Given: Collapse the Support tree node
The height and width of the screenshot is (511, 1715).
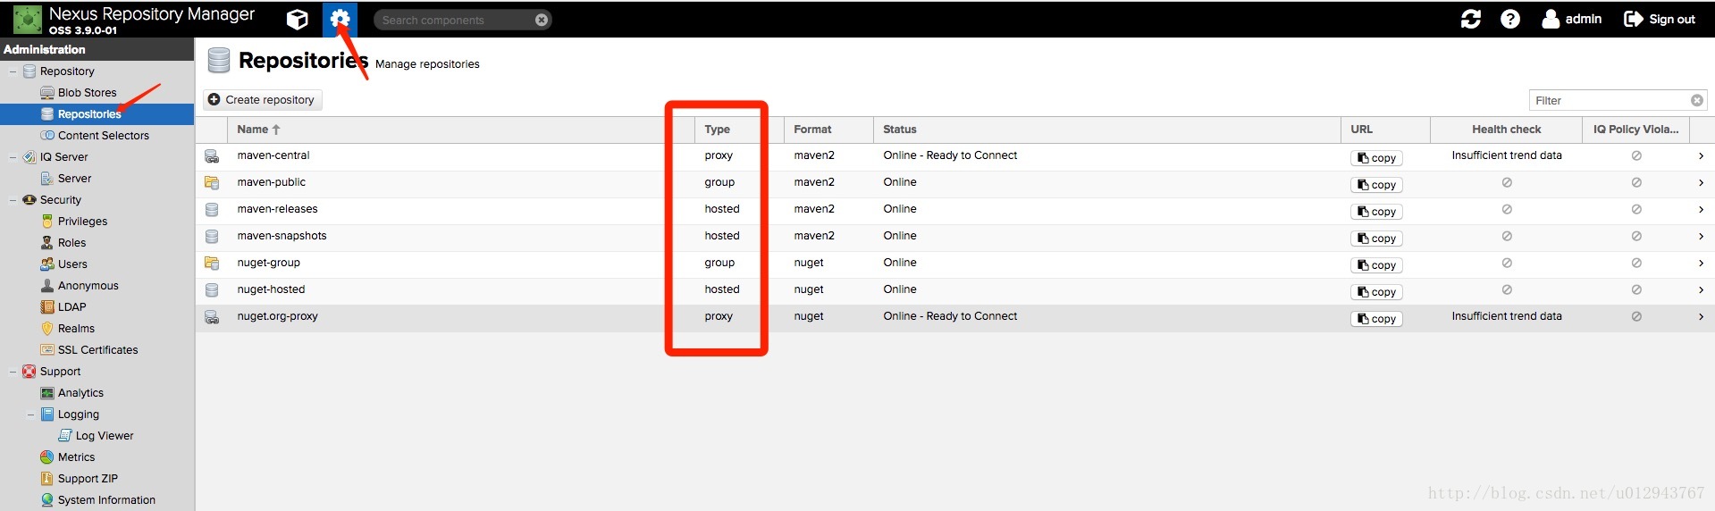Looking at the screenshot, I should [x=13, y=372].
